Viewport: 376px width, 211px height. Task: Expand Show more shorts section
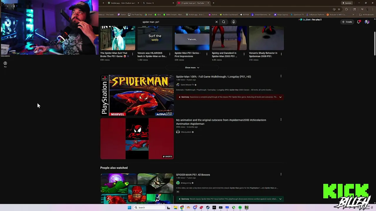tap(192, 67)
